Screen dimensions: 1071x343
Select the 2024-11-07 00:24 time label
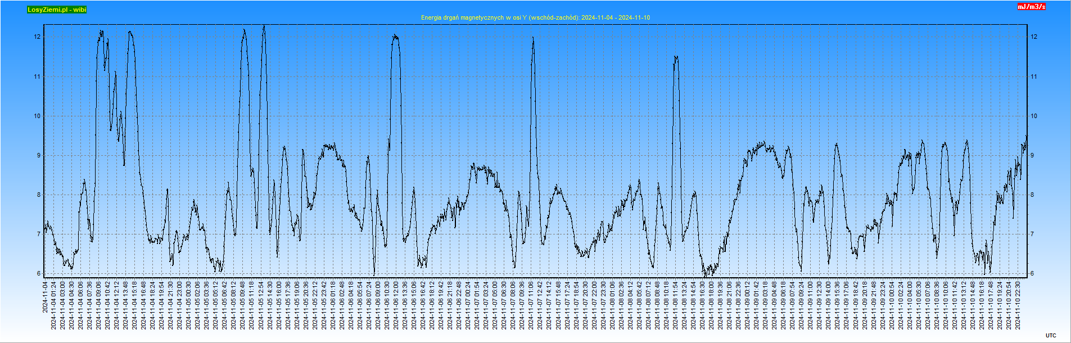coord(468,305)
